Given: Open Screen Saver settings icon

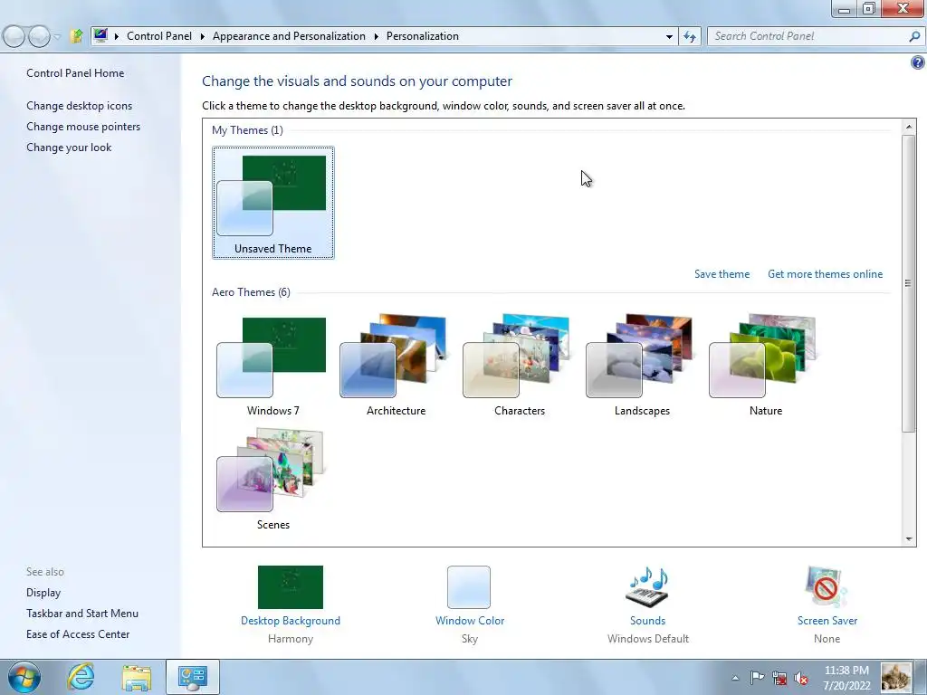Looking at the screenshot, I should pyautogui.click(x=827, y=586).
